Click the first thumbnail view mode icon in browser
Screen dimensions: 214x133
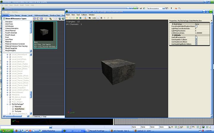[34, 19]
